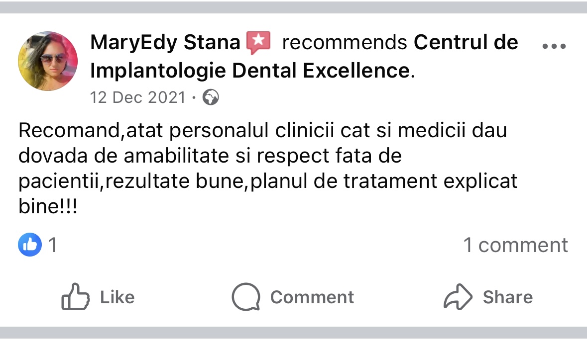View the reaction count of 1

point(53,245)
